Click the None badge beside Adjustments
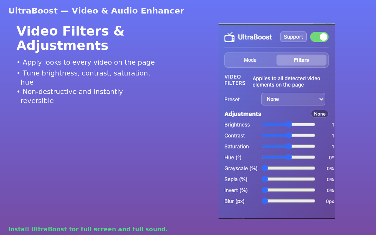 320,114
